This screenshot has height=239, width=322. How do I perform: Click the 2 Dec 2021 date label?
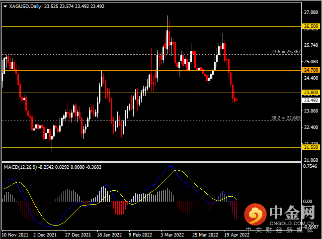[x=45, y=235]
